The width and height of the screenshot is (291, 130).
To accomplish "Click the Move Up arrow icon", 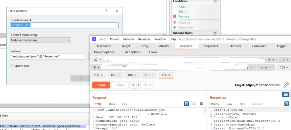I will [174, 22].
